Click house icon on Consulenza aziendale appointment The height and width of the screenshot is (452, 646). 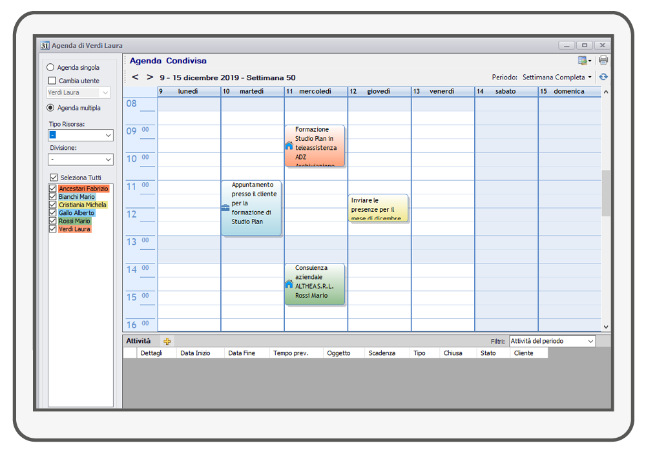point(289,283)
